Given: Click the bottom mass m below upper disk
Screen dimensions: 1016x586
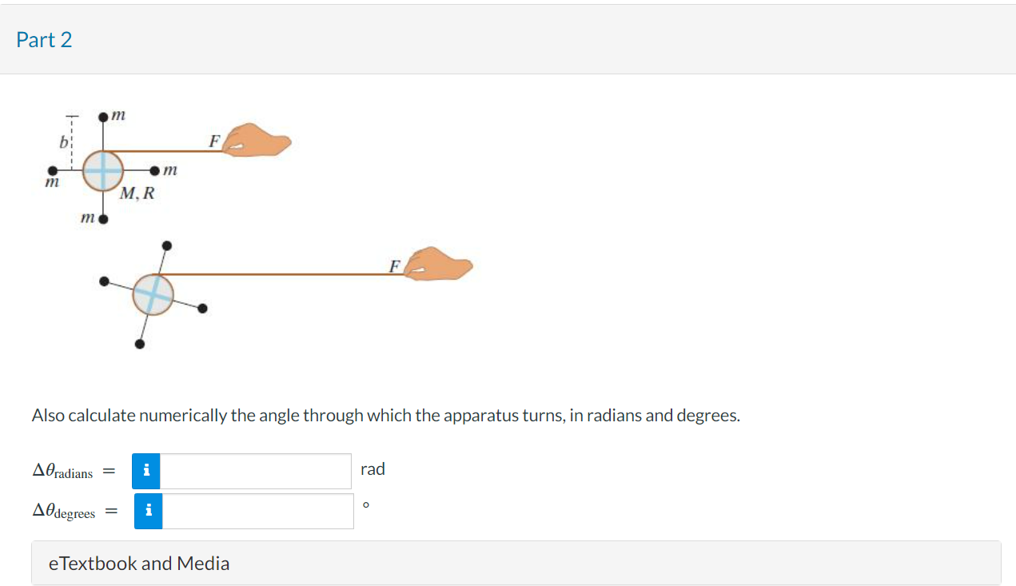Looking at the screenshot, I should click(103, 218).
